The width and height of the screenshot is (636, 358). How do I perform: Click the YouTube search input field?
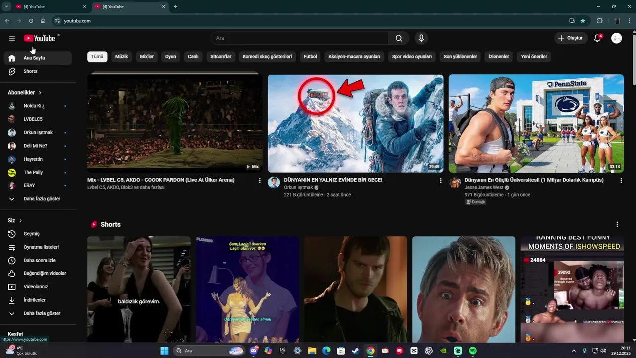300,38
